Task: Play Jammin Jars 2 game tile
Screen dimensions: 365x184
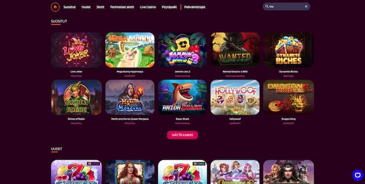Action: click(182, 50)
